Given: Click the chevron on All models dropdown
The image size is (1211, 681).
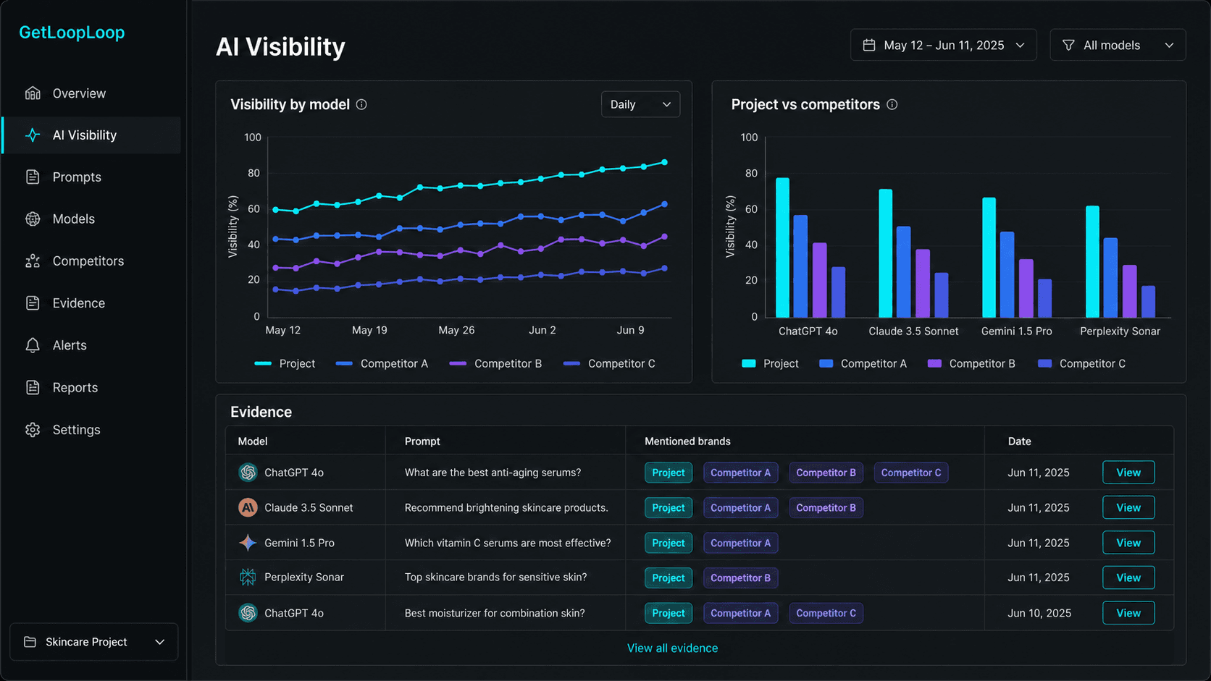Looking at the screenshot, I should pyautogui.click(x=1169, y=45).
